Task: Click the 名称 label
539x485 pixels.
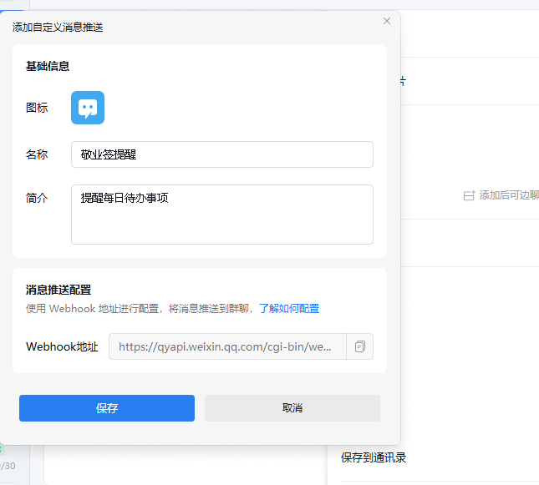Action: 37,154
